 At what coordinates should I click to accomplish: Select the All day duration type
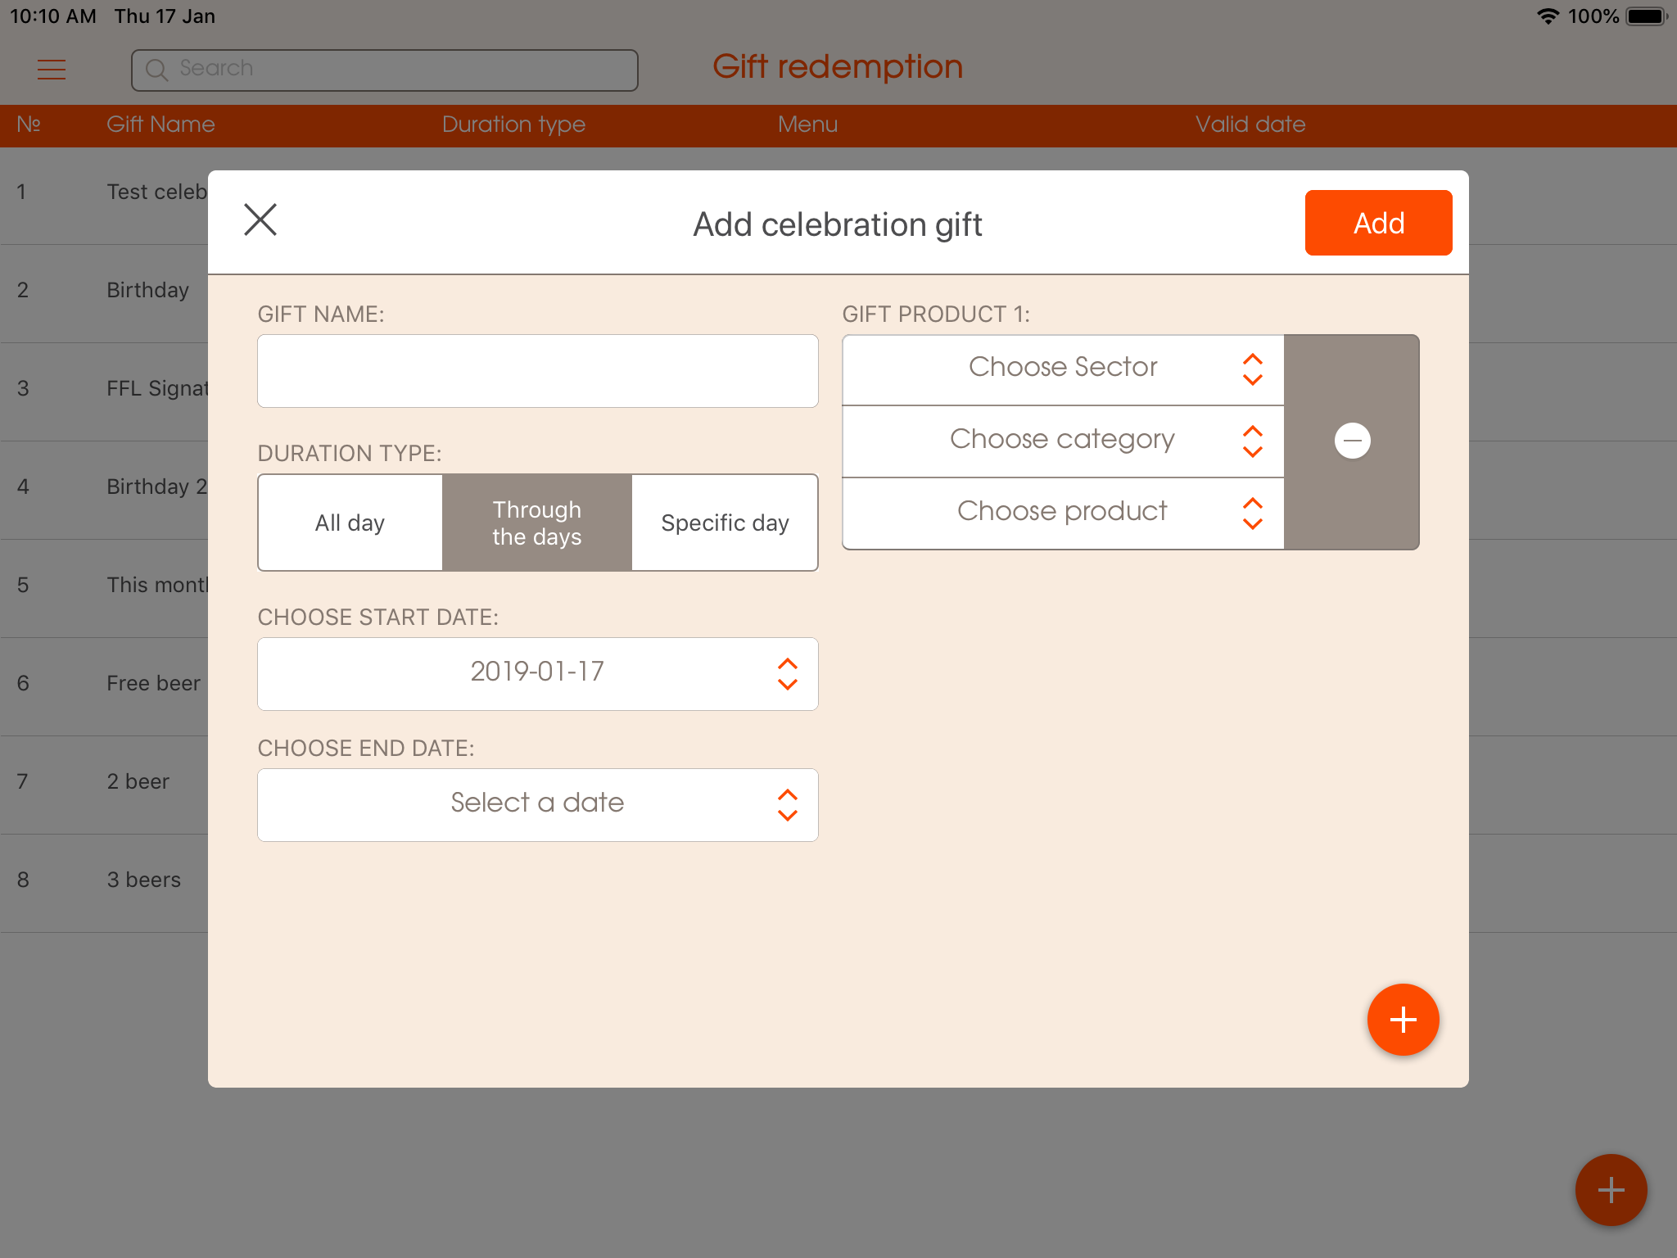pos(350,523)
